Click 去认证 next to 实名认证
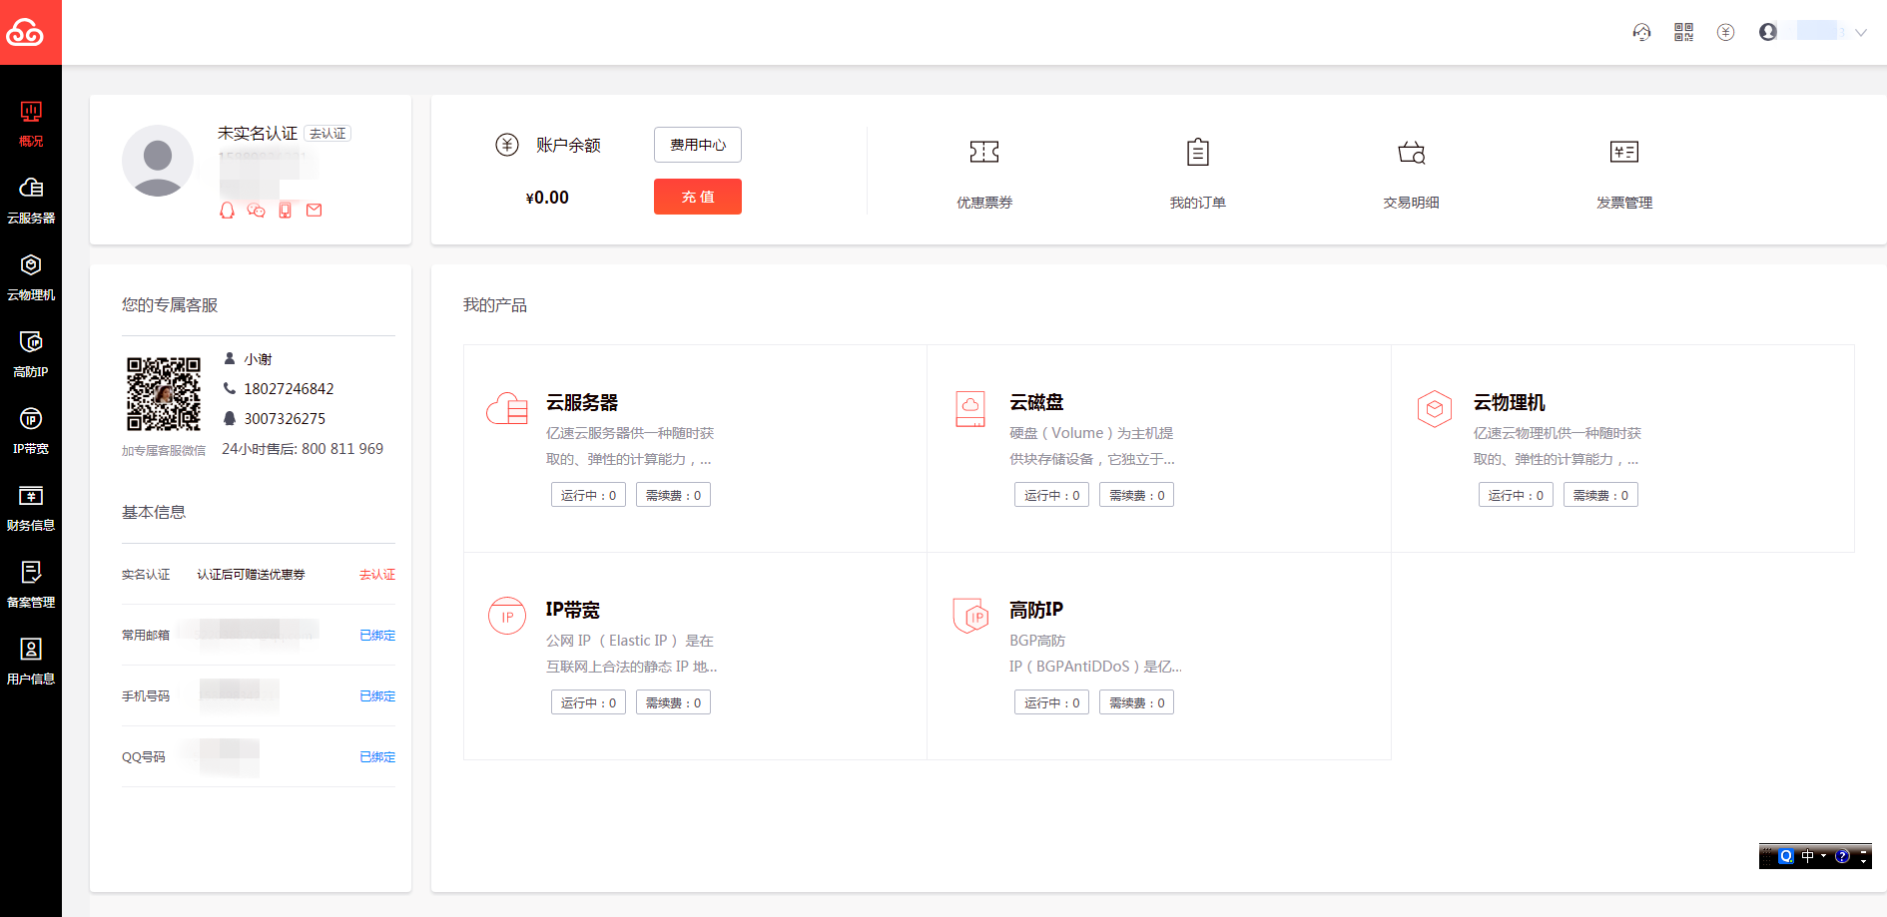The width and height of the screenshot is (1887, 917). [x=376, y=574]
